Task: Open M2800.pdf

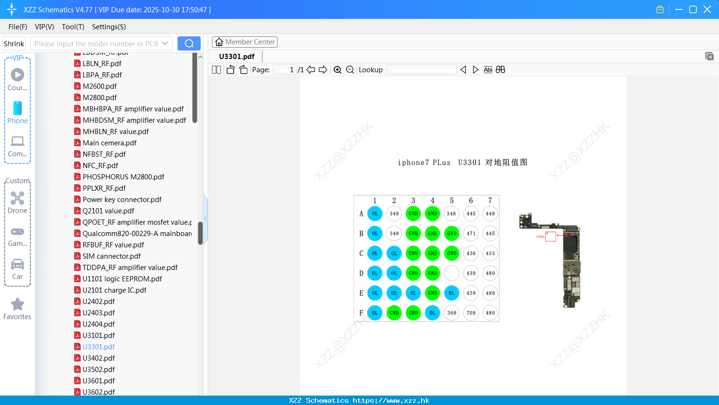Action: click(x=95, y=97)
